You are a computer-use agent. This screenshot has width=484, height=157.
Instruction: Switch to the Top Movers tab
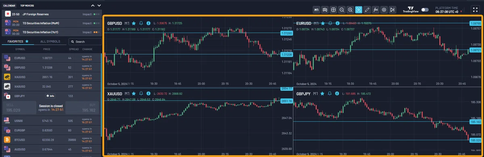[27, 6]
